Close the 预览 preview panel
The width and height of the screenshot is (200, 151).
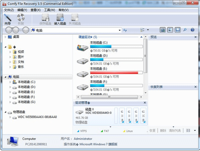click(x=196, y=37)
